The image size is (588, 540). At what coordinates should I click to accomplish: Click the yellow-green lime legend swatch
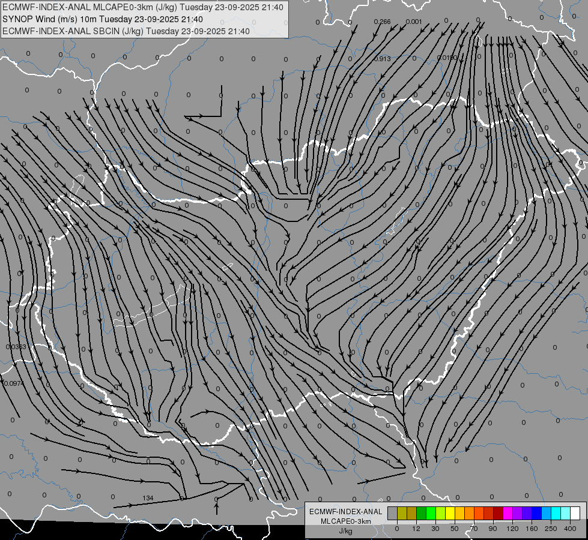(441, 513)
